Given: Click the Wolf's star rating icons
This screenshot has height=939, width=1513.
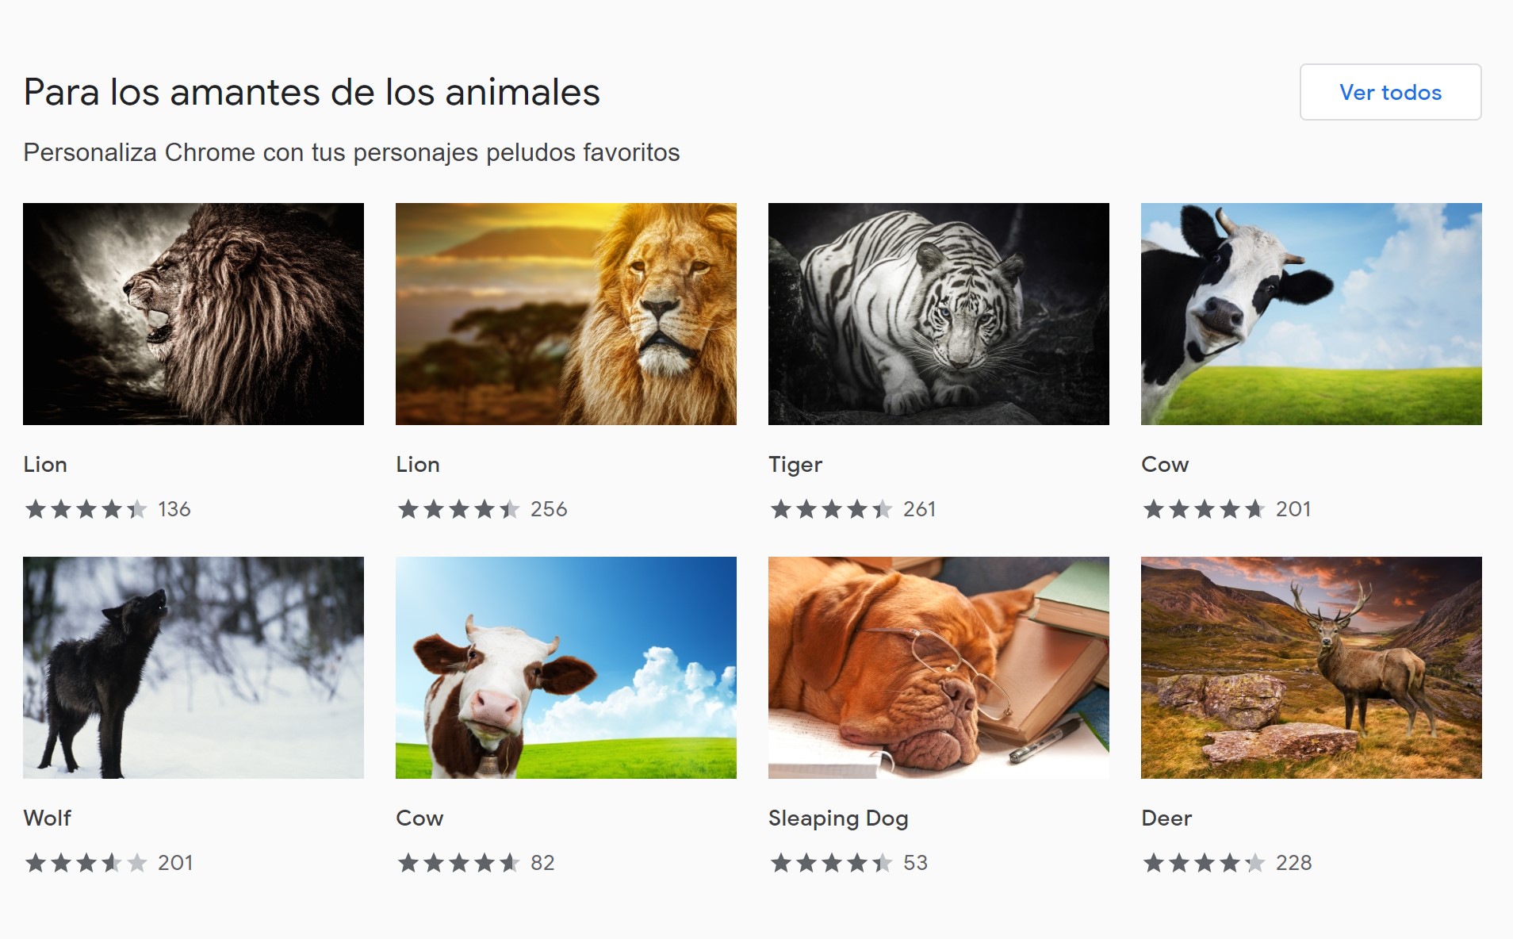Looking at the screenshot, I should (86, 863).
